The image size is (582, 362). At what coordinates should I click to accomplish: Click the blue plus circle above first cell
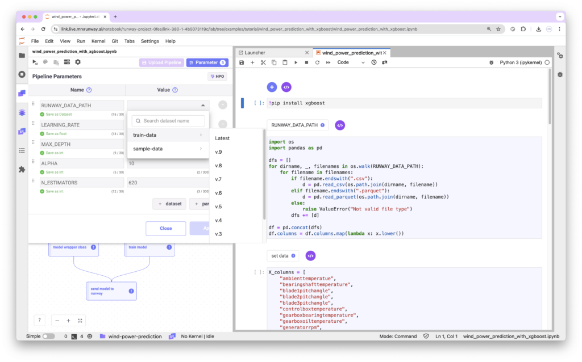pyautogui.click(x=272, y=87)
